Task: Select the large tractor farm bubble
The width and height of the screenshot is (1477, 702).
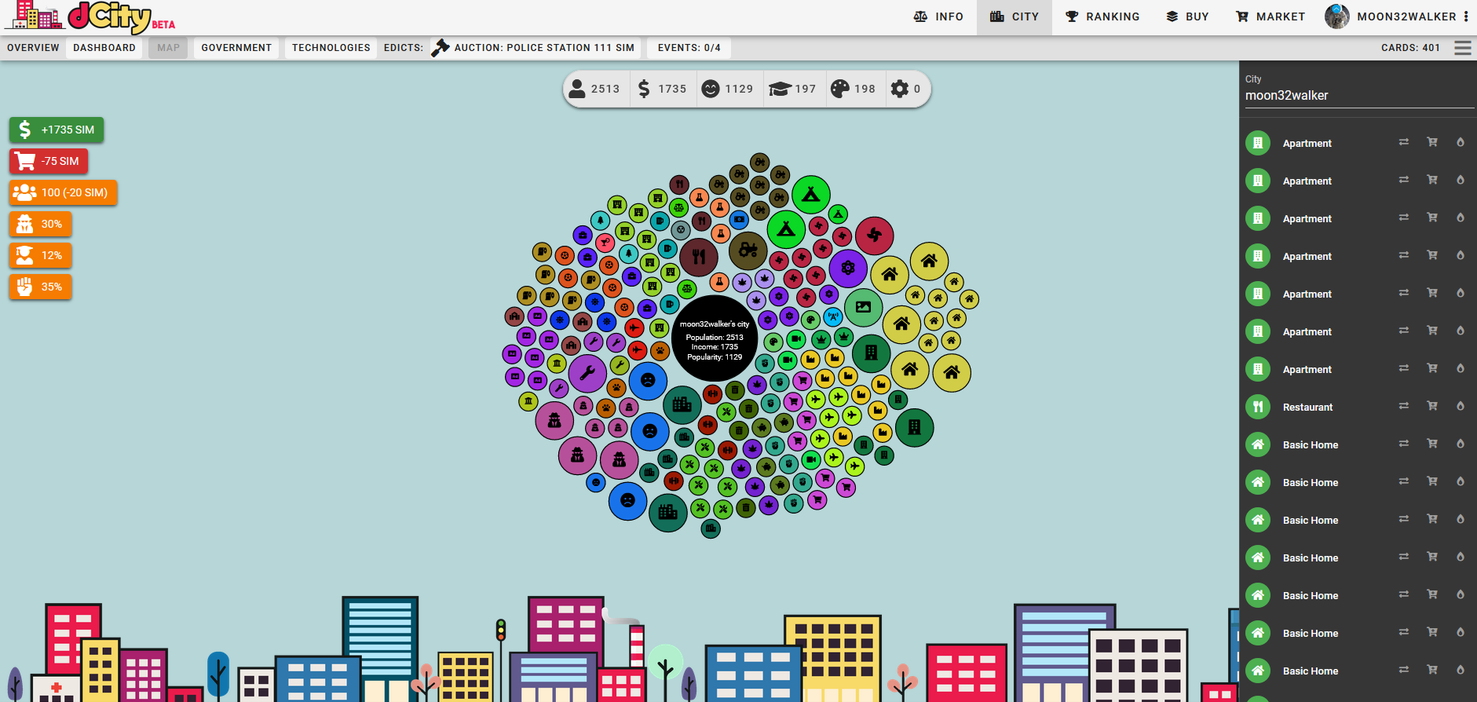Action: (x=748, y=250)
